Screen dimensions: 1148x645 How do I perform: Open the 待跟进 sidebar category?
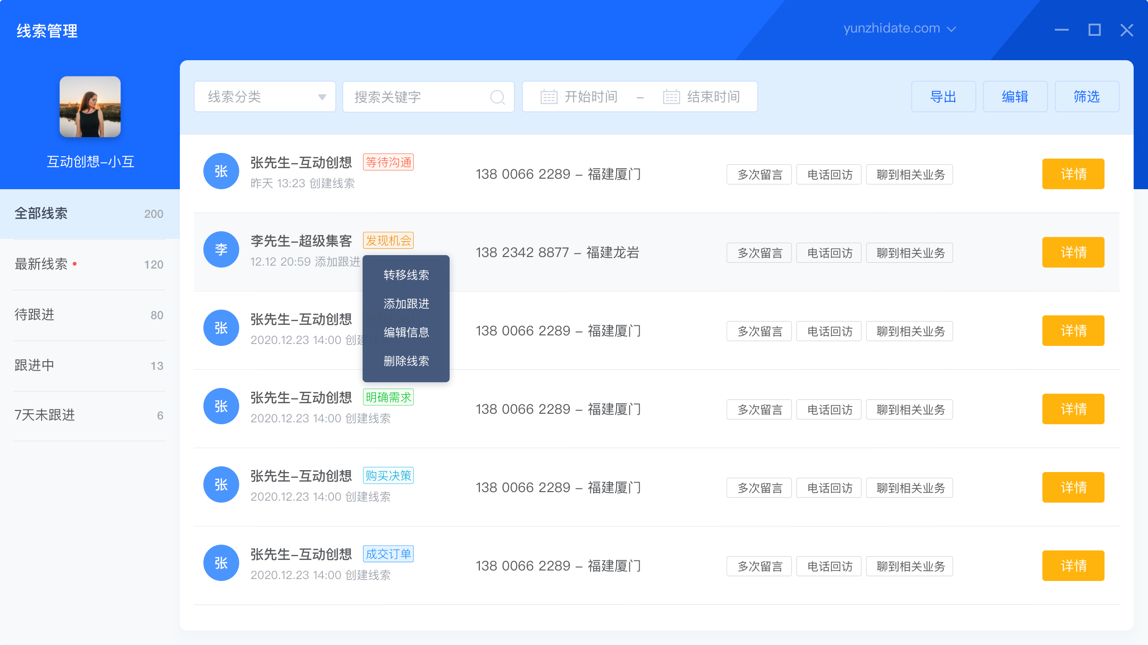(90, 315)
